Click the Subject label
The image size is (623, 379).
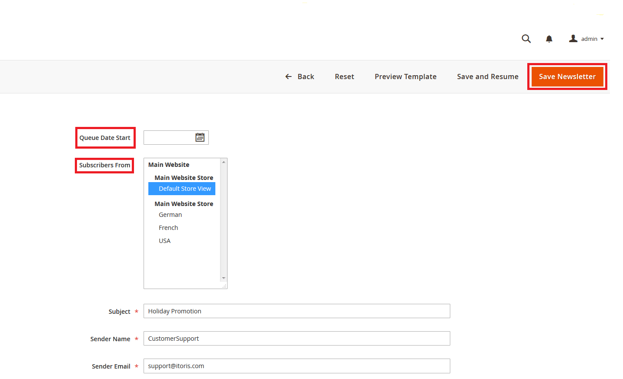[x=119, y=312]
